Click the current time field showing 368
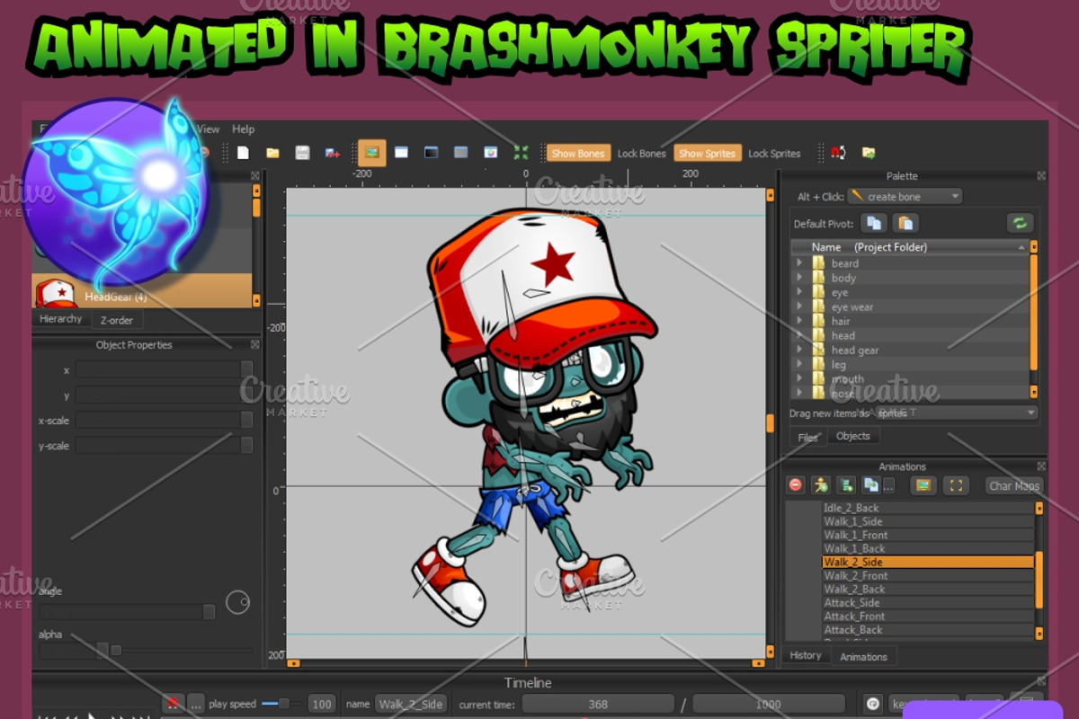 click(598, 704)
